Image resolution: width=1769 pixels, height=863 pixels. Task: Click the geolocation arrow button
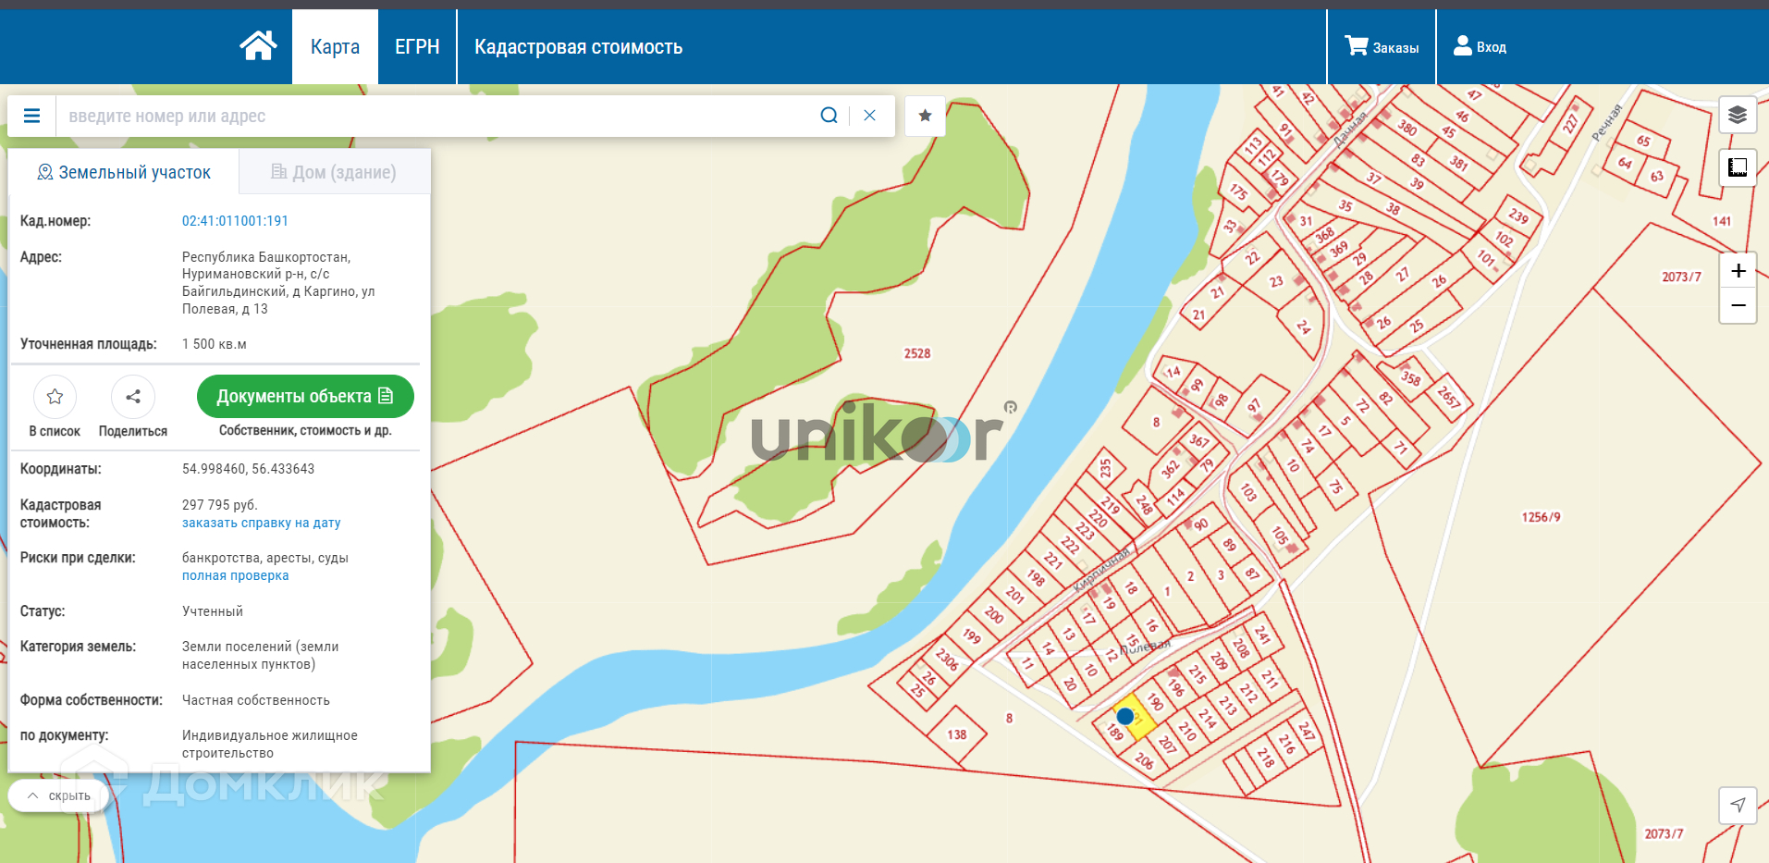[1737, 805]
